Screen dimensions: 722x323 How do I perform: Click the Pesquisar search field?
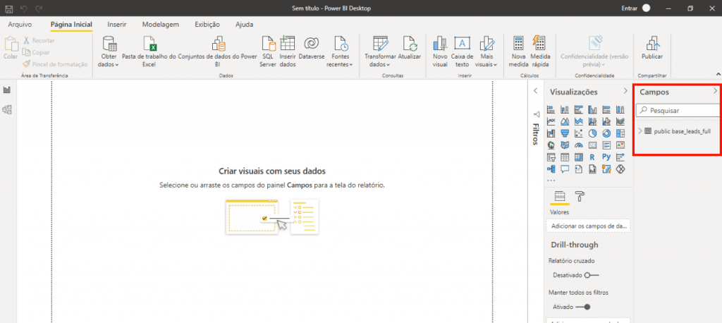680,111
